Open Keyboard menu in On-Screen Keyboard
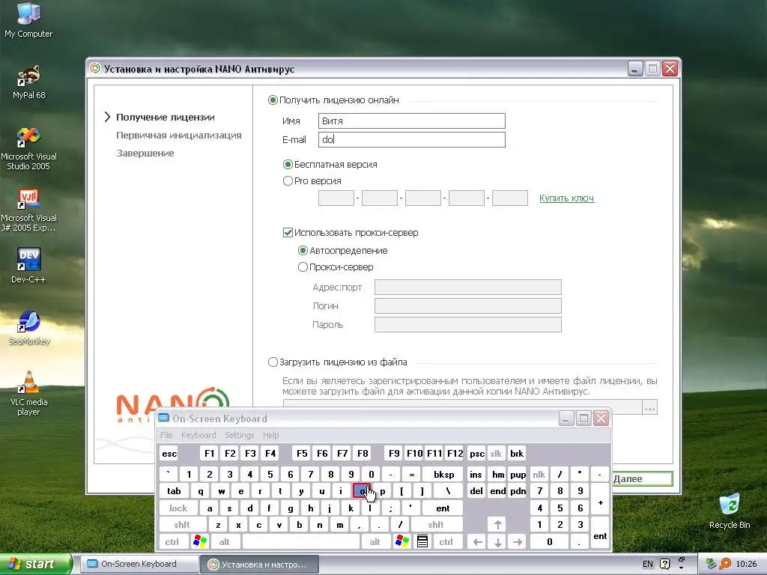This screenshot has height=575, width=767. pyautogui.click(x=198, y=435)
